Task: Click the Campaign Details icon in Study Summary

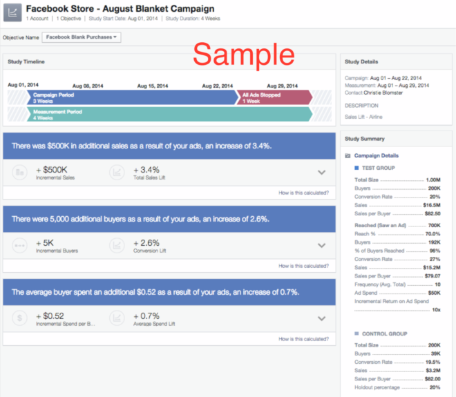Action: pyautogui.click(x=348, y=156)
